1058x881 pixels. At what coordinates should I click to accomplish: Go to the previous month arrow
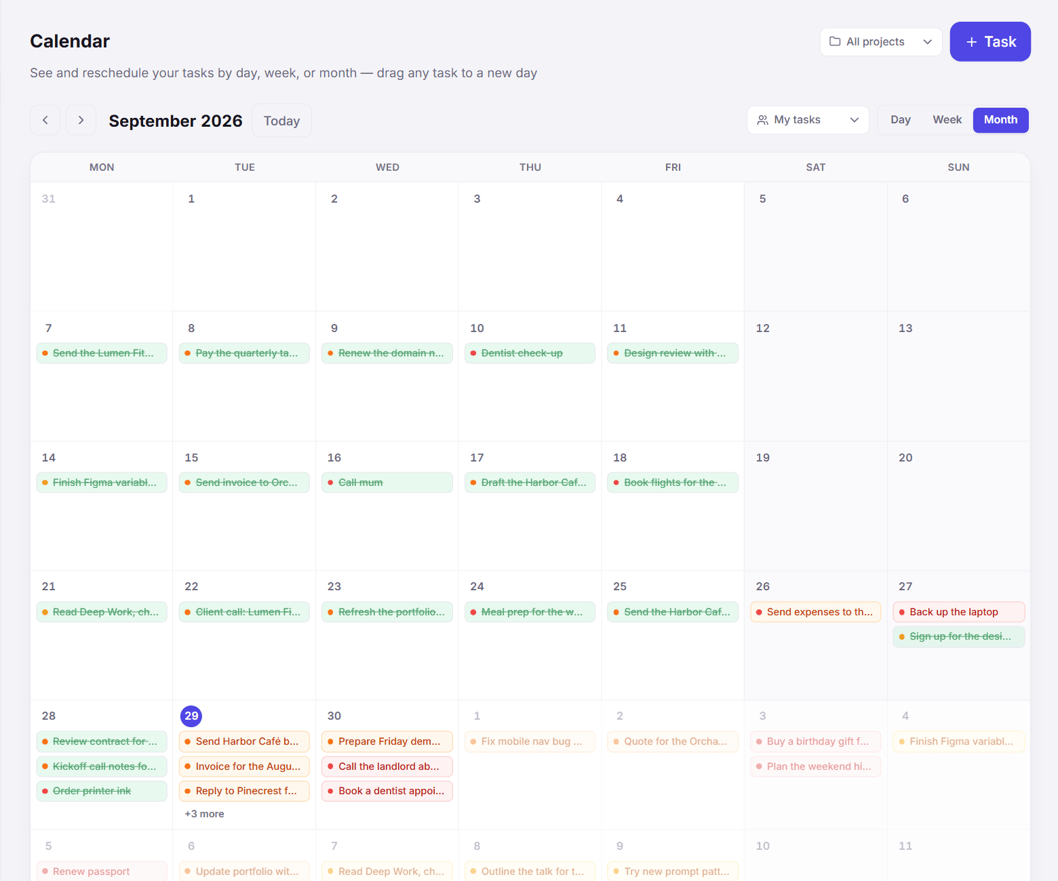(x=45, y=121)
